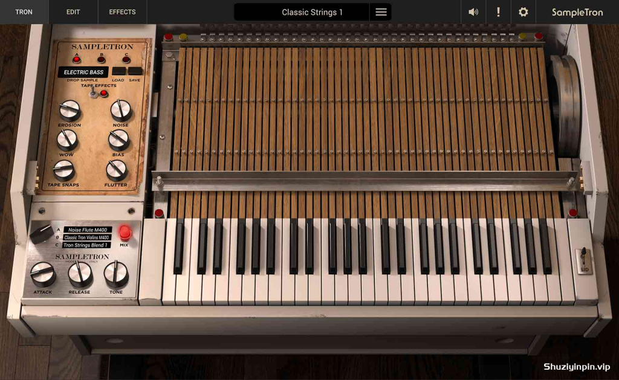
Task: Click the LOAD button
Action: pyautogui.click(x=119, y=71)
